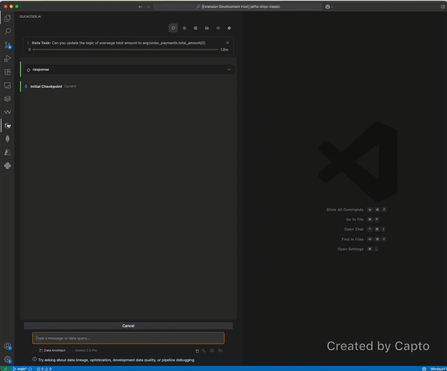Click the Initial Checkpoint entry
Image resolution: width=447 pixels, height=371 pixels.
coord(46,86)
